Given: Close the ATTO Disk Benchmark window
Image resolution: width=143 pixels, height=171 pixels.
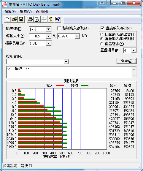Looking at the screenshot, I should click(x=134, y=3).
